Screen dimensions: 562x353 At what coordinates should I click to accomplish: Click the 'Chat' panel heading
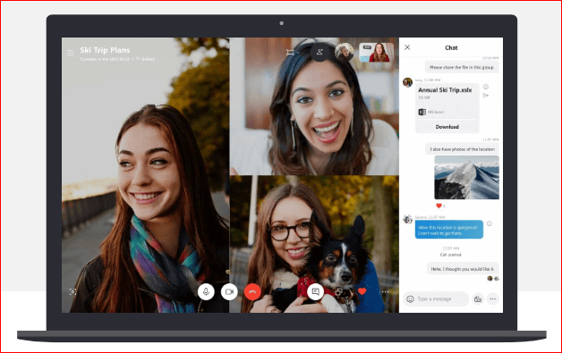click(451, 47)
